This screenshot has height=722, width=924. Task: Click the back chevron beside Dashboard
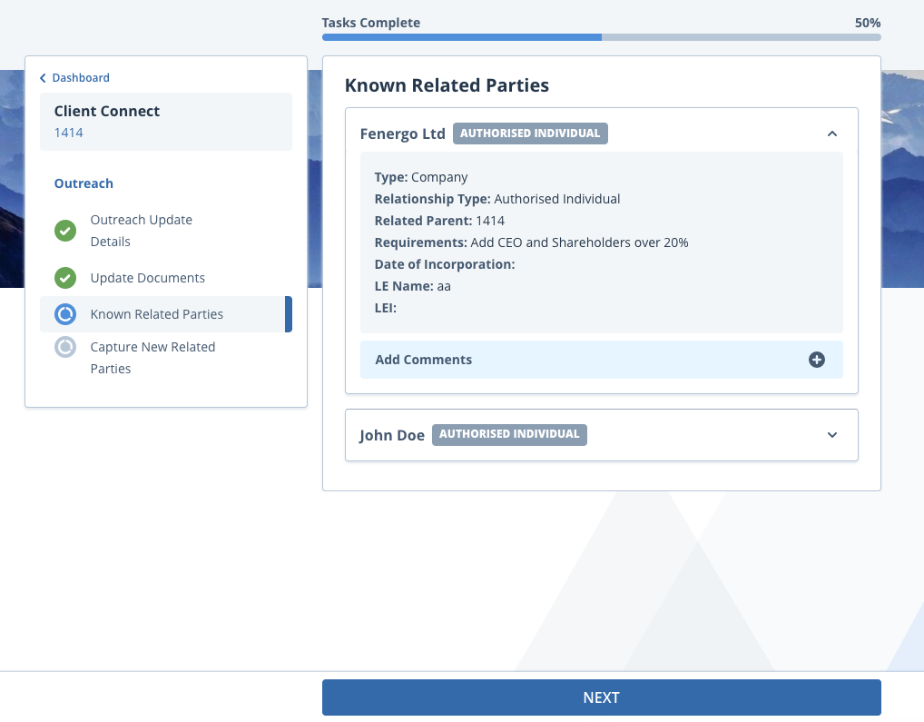[43, 79]
